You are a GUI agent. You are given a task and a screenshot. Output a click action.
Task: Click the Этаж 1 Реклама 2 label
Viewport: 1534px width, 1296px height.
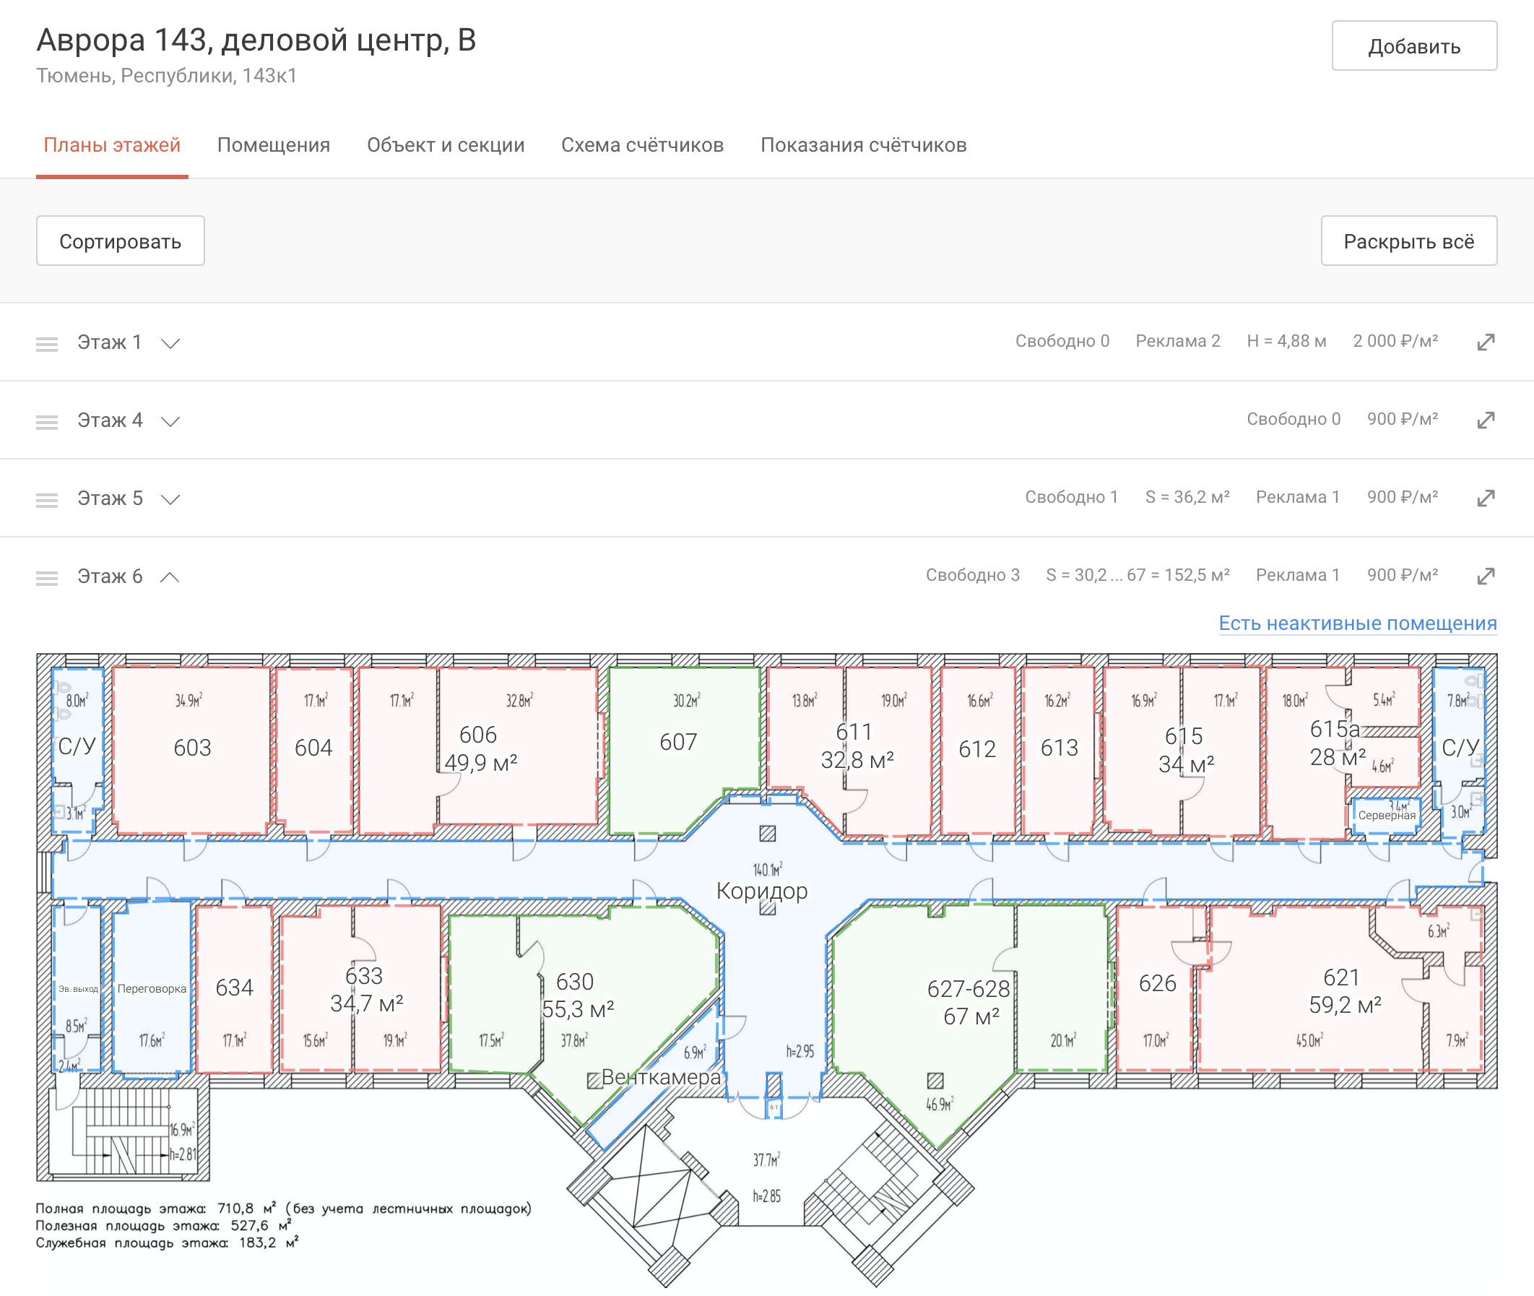pyautogui.click(x=1178, y=341)
